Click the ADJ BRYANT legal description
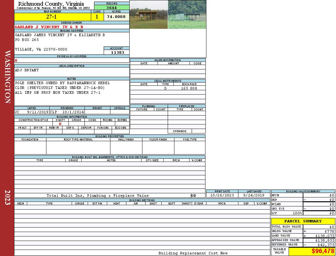This screenshot has width=336, height=256. click(x=27, y=70)
